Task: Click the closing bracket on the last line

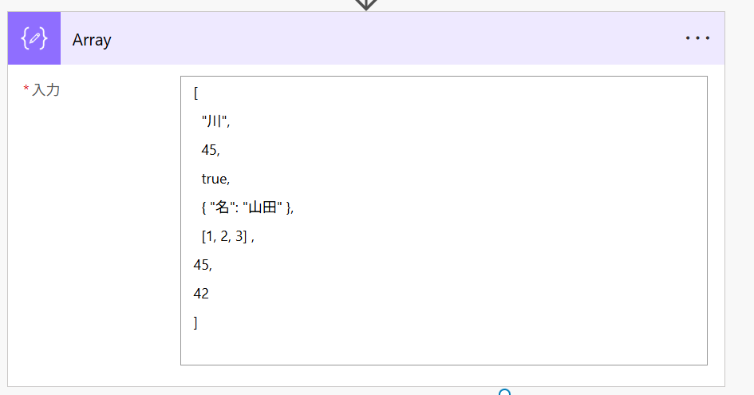Action: [196, 322]
